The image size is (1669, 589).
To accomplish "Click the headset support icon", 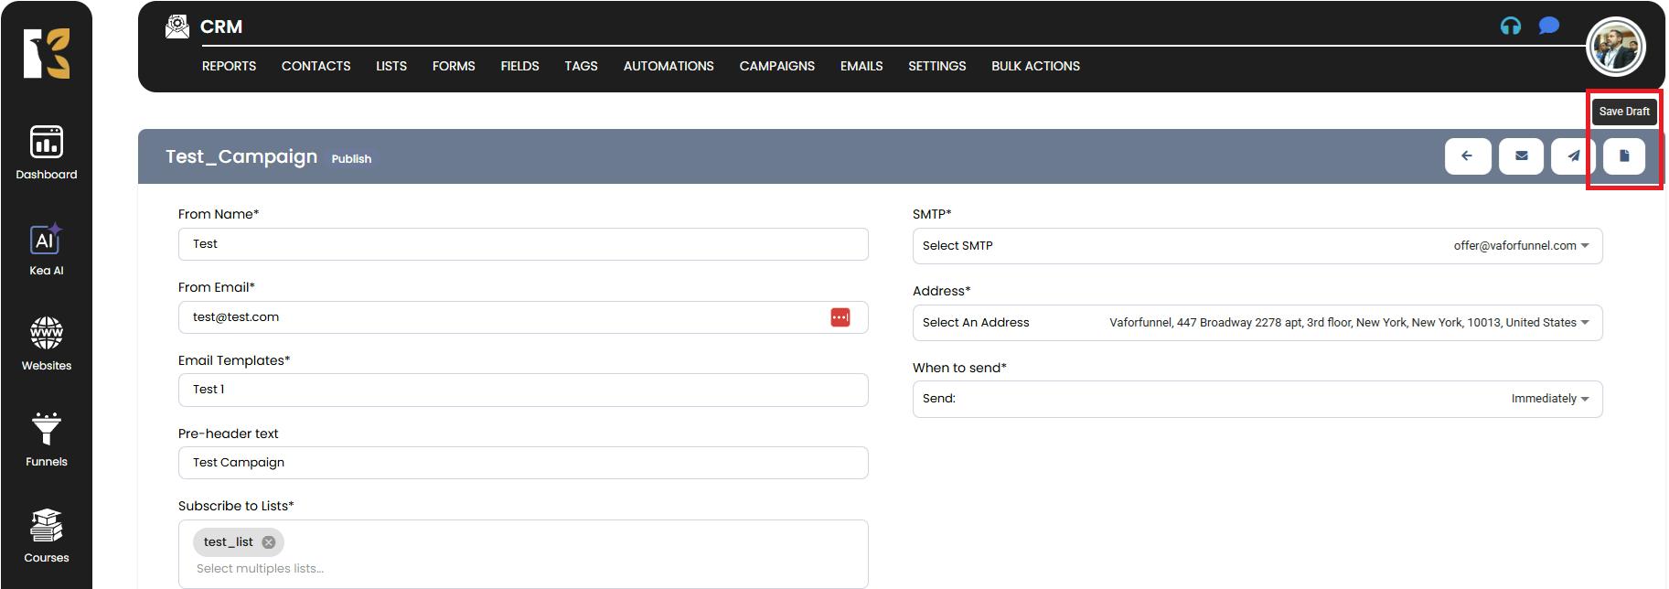I will 1510,26.
